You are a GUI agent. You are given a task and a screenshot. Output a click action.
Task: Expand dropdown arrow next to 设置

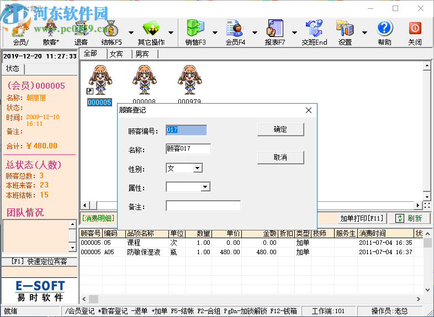pyautogui.click(x=365, y=33)
